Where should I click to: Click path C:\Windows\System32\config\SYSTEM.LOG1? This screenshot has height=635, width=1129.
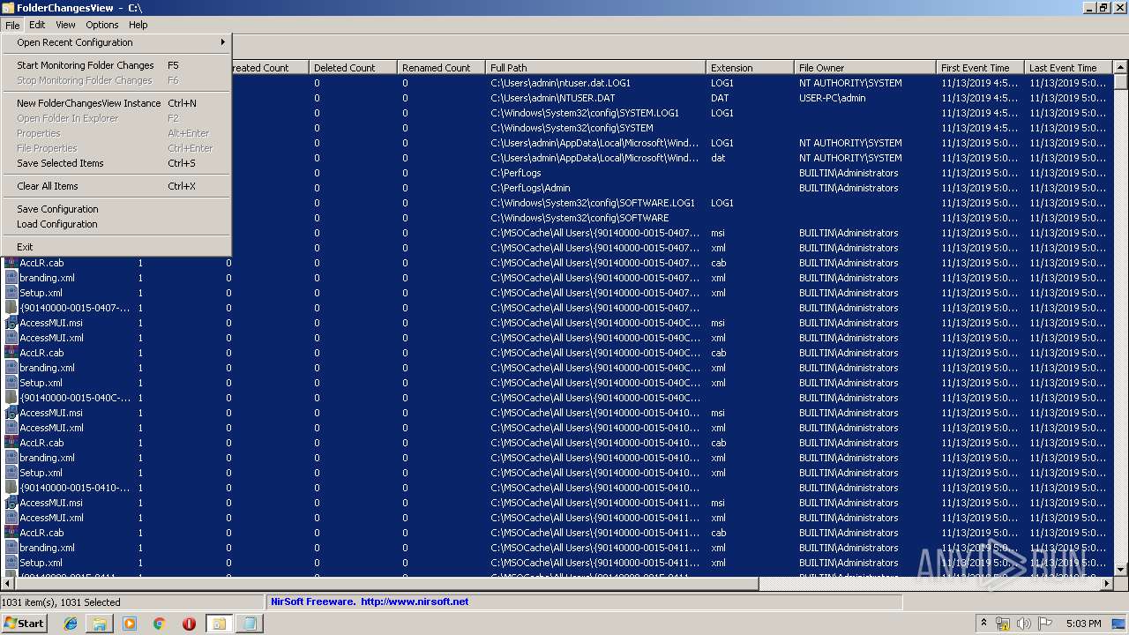[585, 113]
